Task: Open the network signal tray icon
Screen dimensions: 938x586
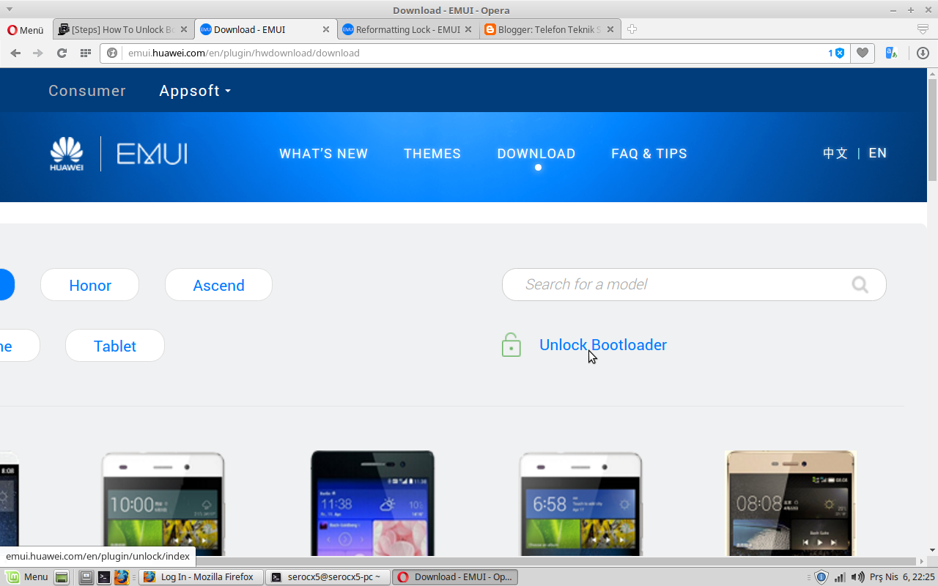Action: tap(840, 577)
